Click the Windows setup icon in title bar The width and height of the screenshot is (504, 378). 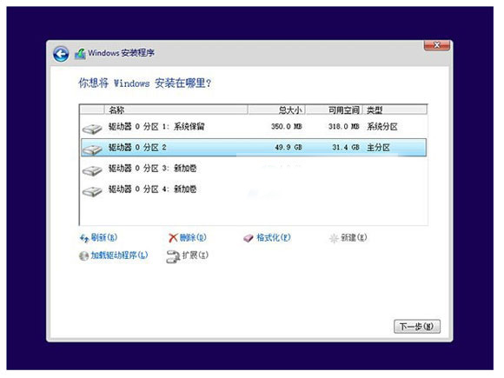[x=80, y=54]
